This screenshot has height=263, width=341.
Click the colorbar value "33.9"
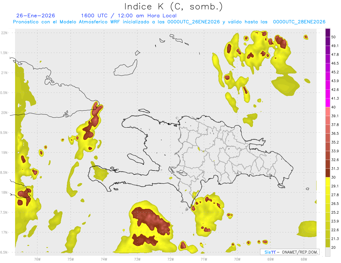335,151
